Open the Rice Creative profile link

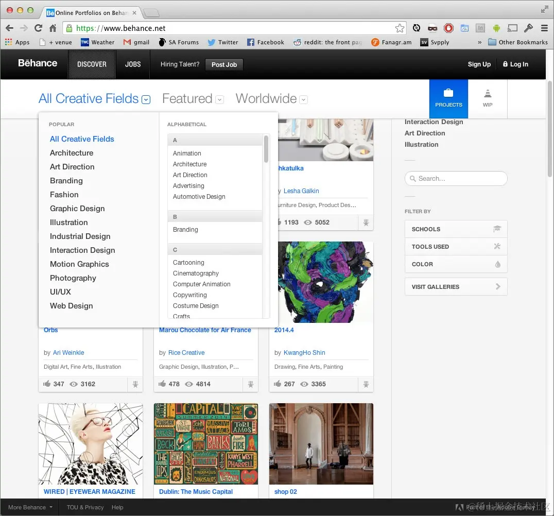186,353
